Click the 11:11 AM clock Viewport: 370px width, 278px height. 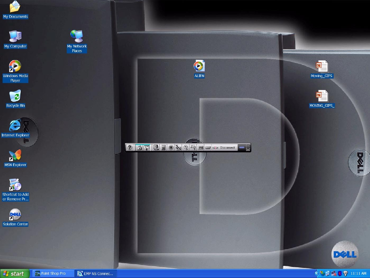(358, 274)
